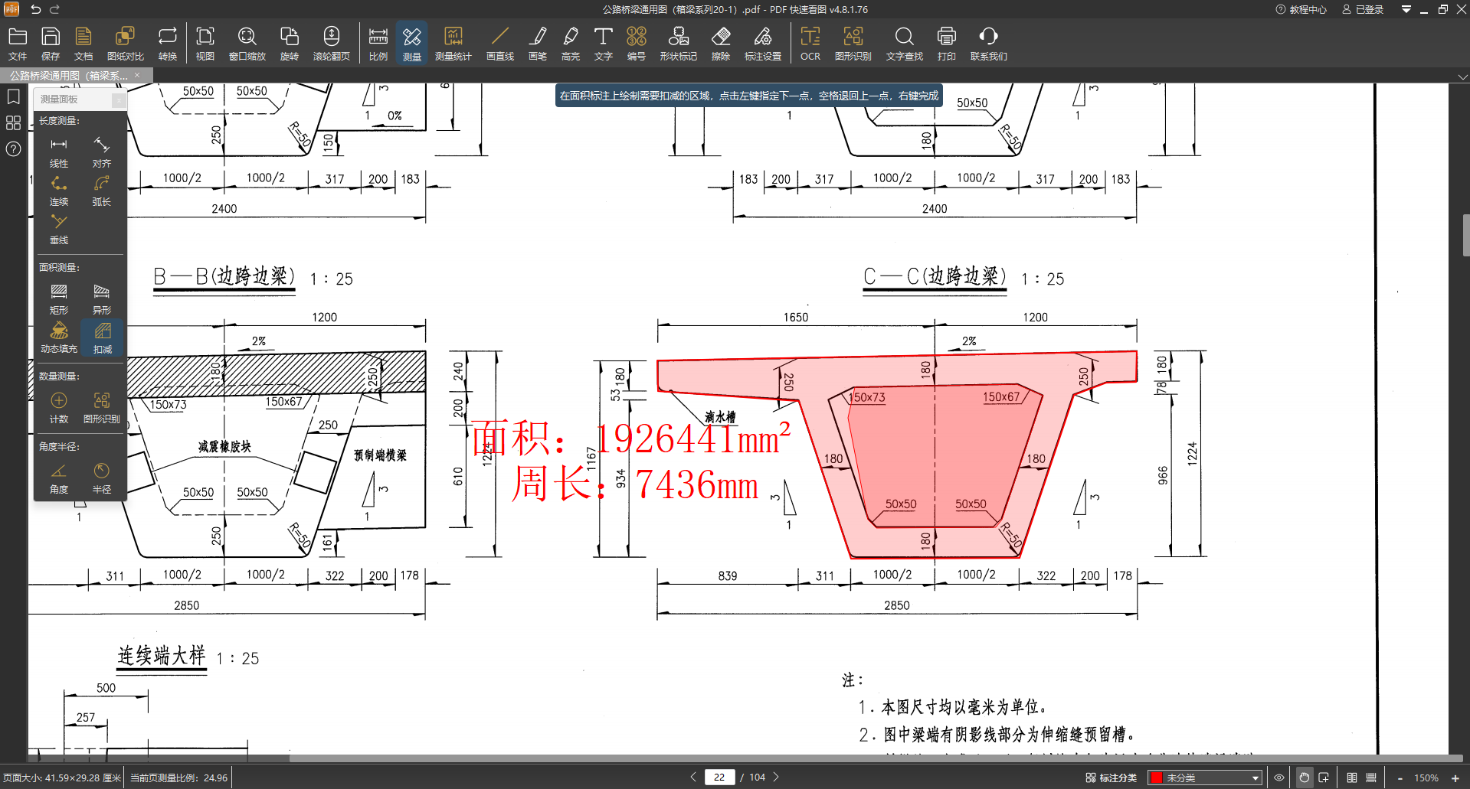The height and width of the screenshot is (789, 1470).
Task: Open the 未分类 annotation category dropdown
Action: pos(1204,778)
